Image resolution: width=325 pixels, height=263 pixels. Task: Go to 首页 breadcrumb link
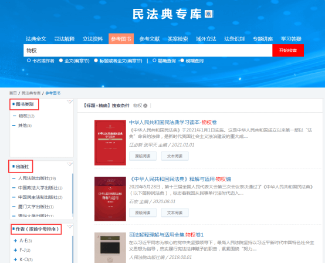13,93
